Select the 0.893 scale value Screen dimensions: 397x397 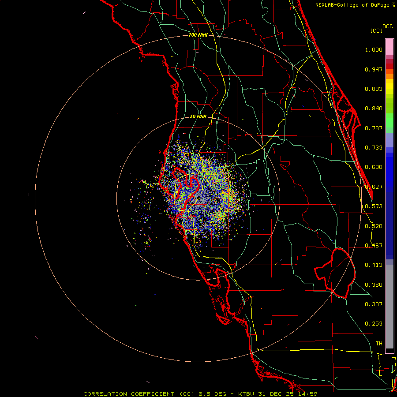(374, 89)
